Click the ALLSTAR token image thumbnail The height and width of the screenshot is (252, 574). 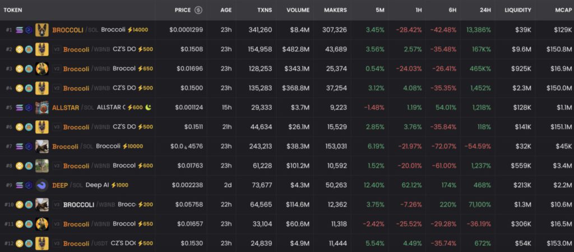point(42,108)
